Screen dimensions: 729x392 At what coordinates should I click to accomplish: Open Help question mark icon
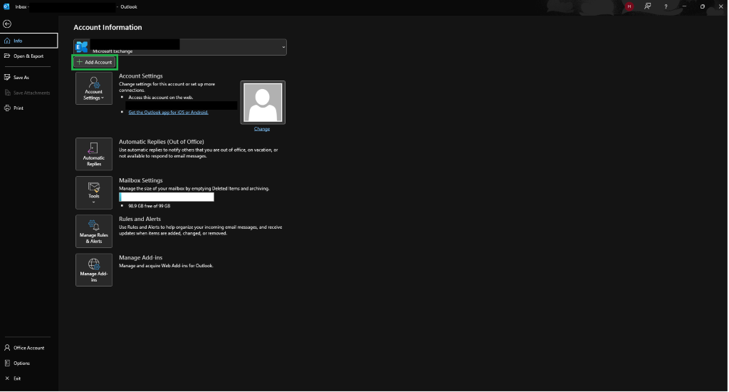point(666,6)
